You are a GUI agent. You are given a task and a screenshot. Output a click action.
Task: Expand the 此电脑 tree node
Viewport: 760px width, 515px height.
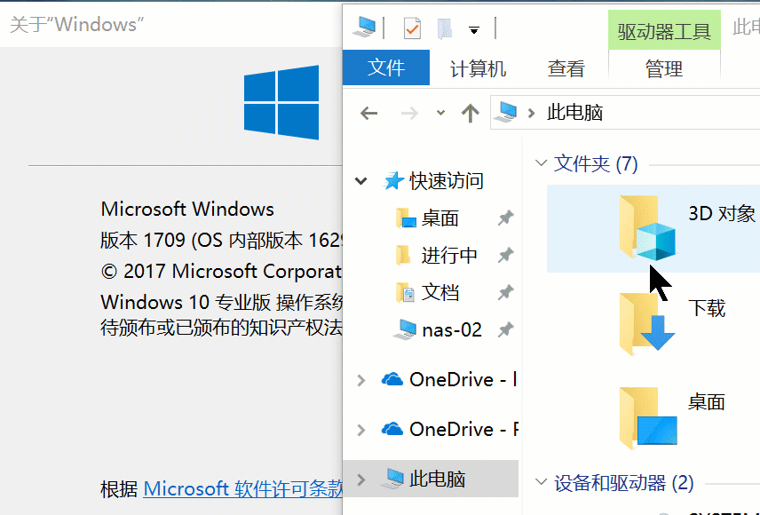(x=361, y=479)
